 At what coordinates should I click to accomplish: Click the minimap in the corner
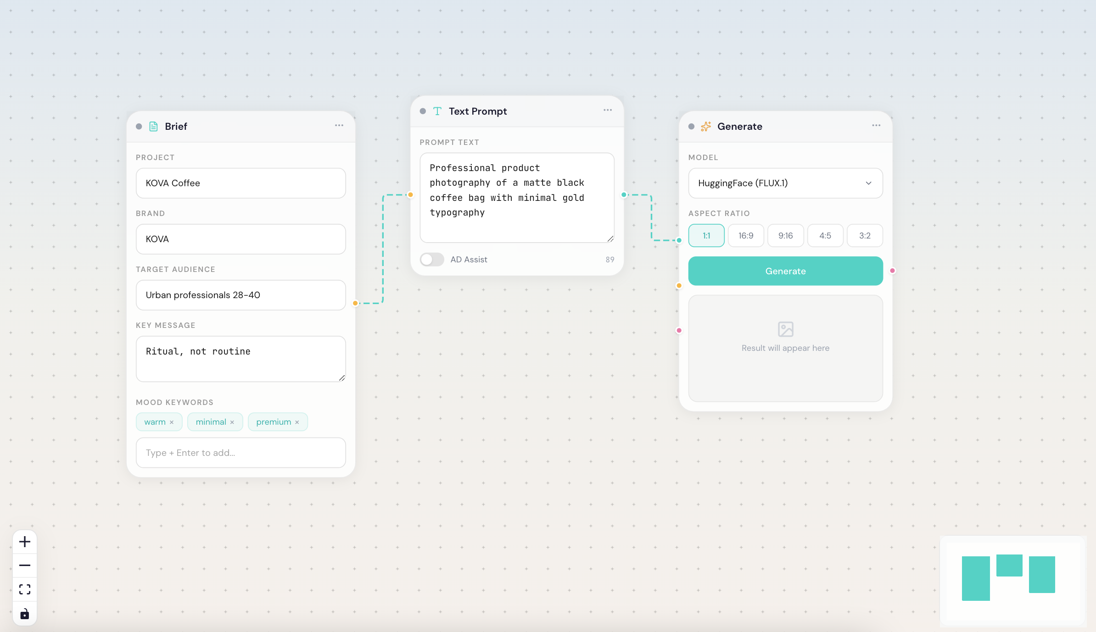click(x=1013, y=581)
